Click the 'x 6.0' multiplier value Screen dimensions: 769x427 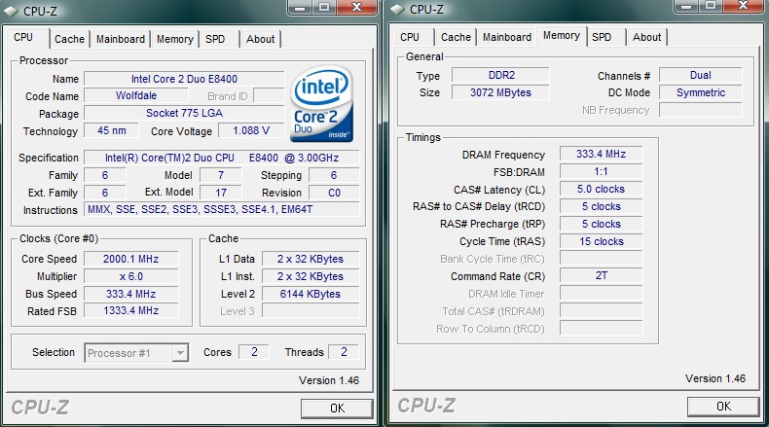coord(131,276)
